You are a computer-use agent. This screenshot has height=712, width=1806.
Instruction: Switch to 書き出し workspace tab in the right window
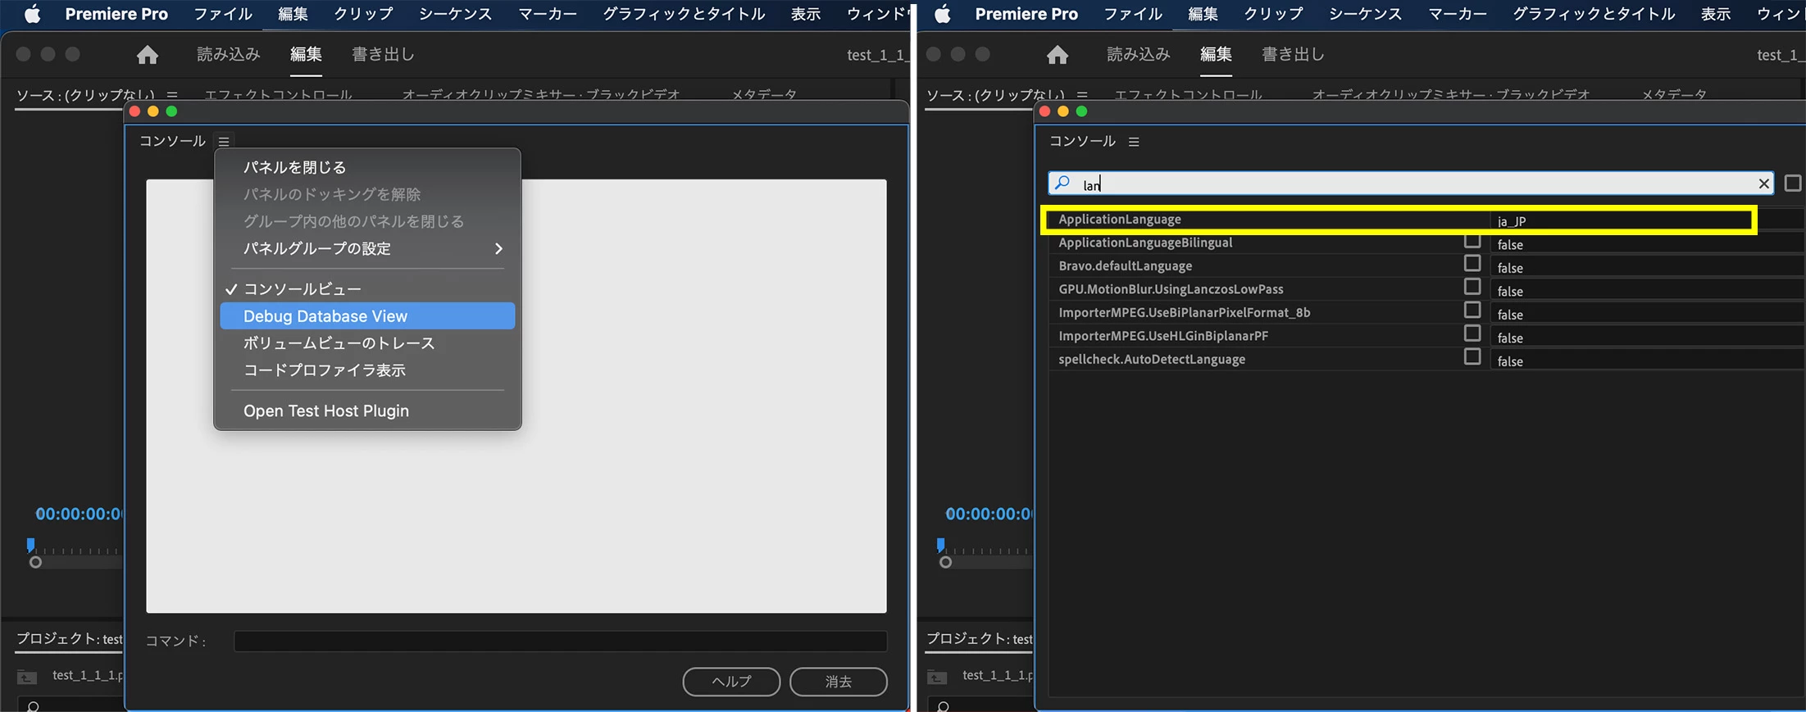pyautogui.click(x=1293, y=54)
